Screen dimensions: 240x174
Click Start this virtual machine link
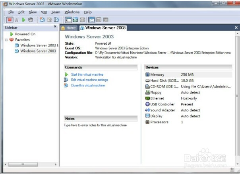87,74
